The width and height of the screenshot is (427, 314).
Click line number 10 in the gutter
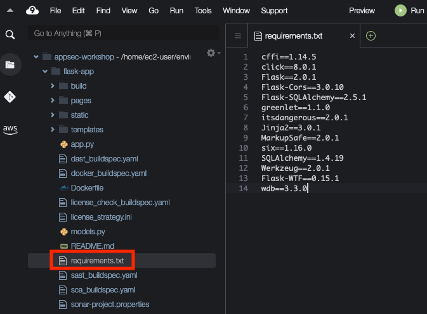[244, 148]
